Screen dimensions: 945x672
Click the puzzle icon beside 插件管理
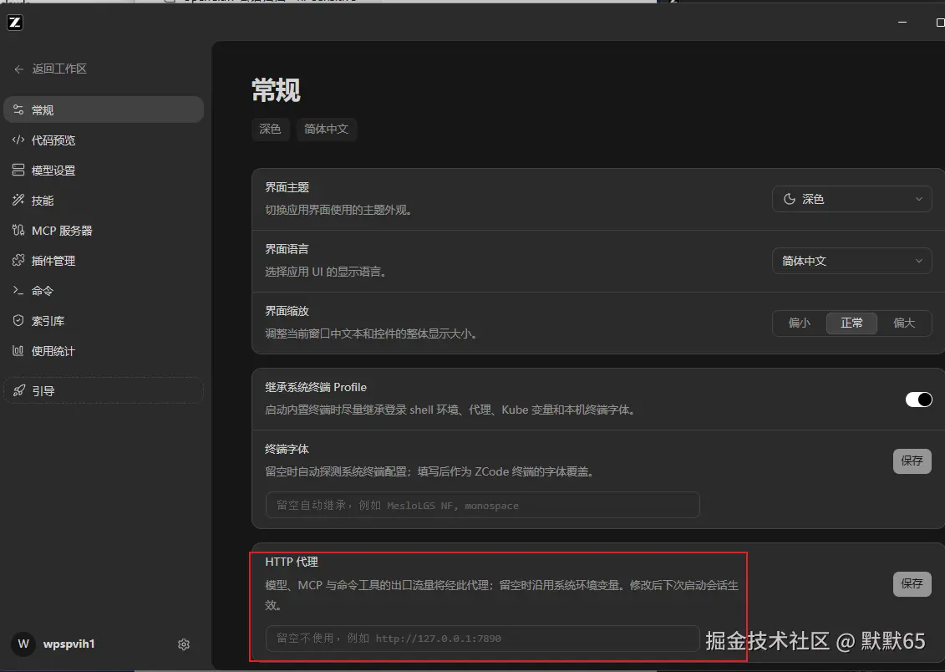[18, 261]
